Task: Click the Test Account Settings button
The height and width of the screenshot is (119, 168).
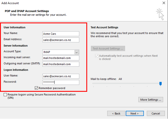Action: [108, 48]
